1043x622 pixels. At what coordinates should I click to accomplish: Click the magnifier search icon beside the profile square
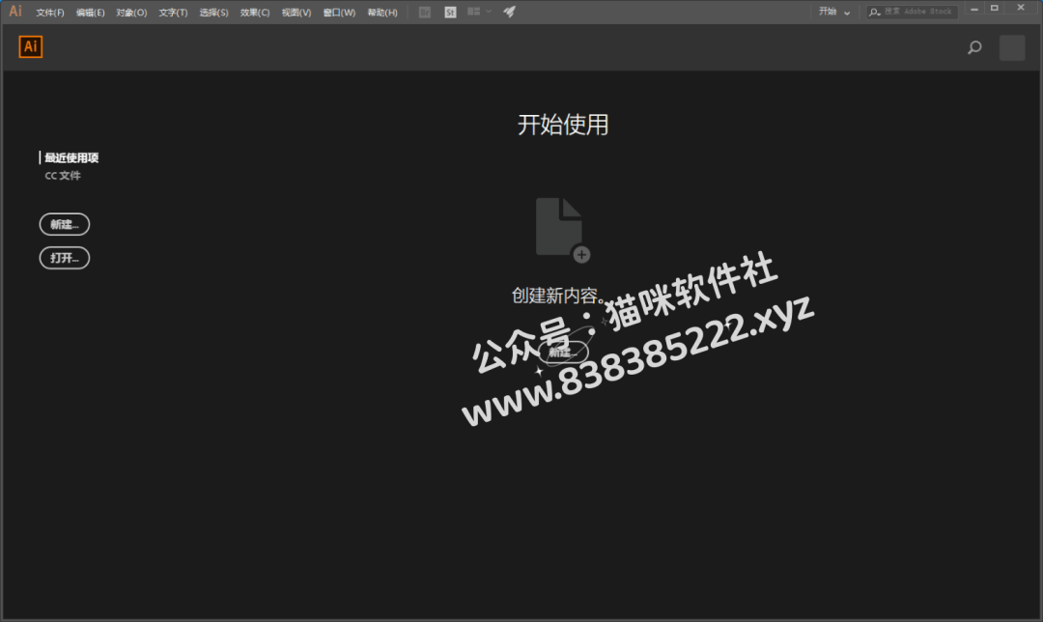point(974,47)
